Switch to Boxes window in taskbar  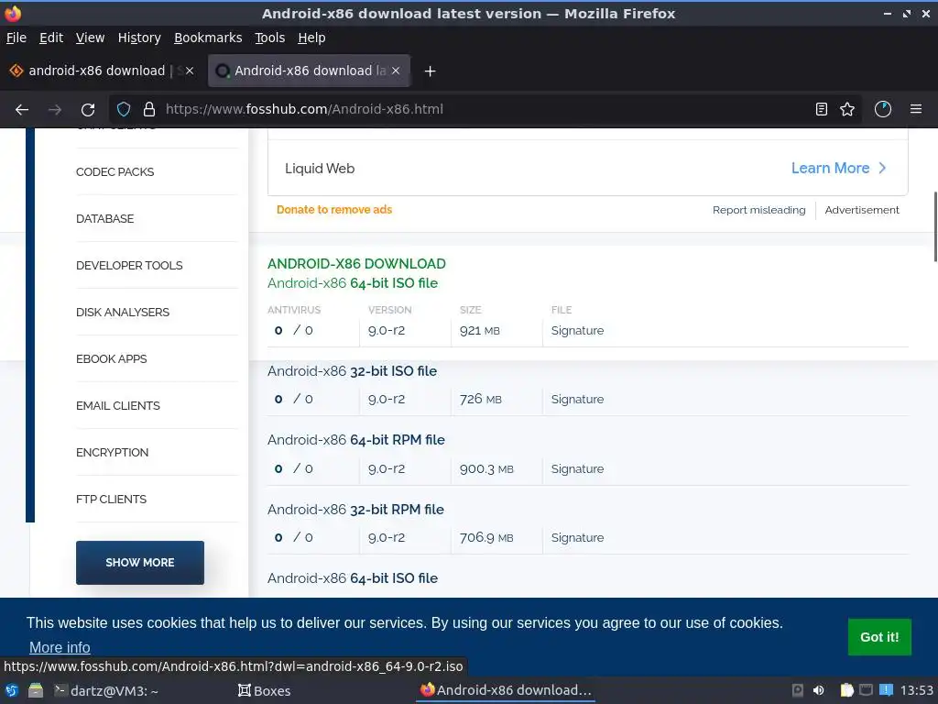(264, 691)
